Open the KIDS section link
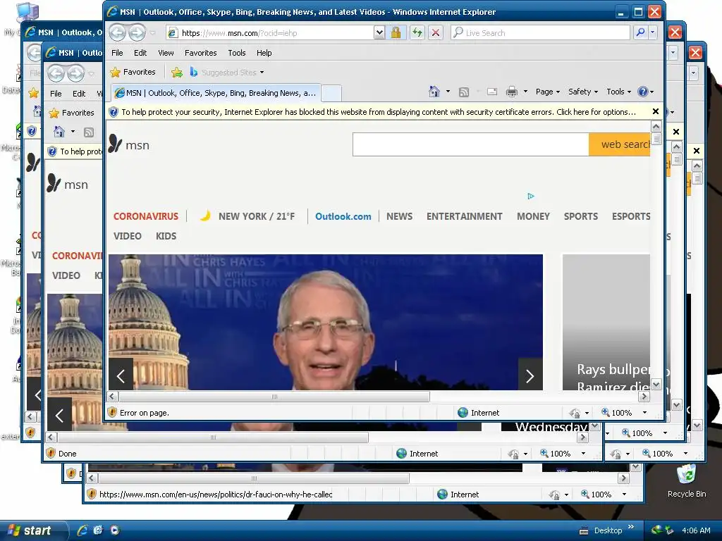Screen dimensions: 722x541 click(x=166, y=236)
